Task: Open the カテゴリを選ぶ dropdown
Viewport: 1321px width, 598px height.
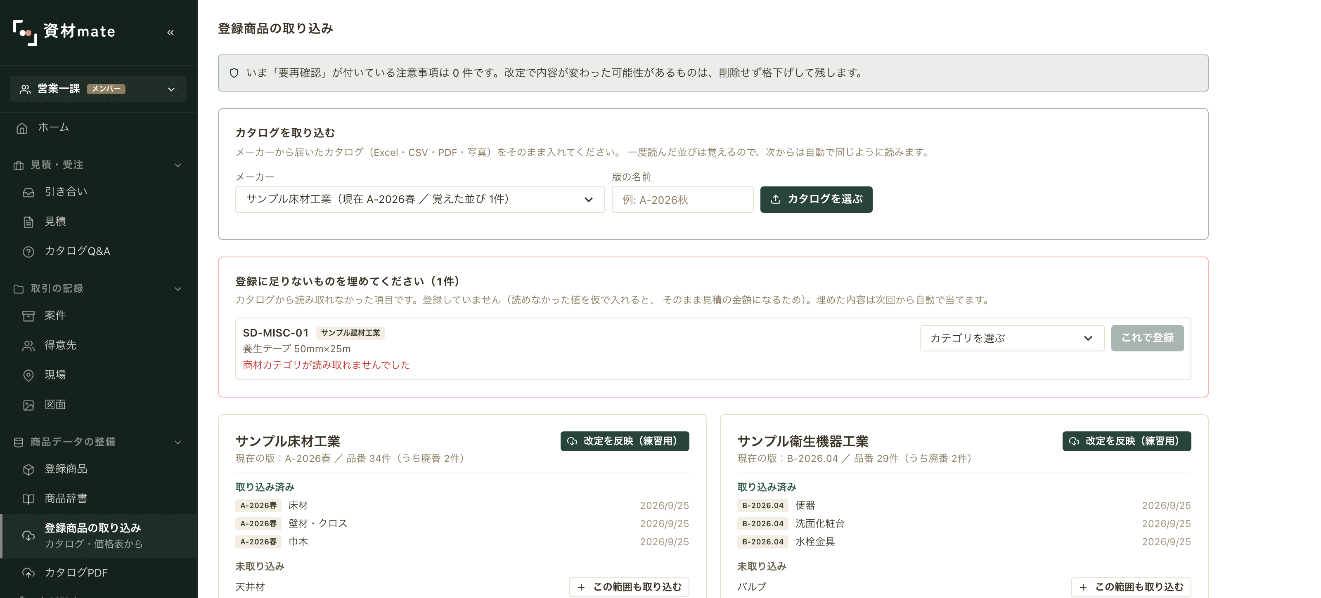Action: [1011, 338]
